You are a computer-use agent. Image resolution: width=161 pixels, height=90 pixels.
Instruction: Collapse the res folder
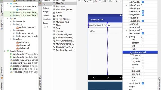pyautogui.click(x=8, y=18)
